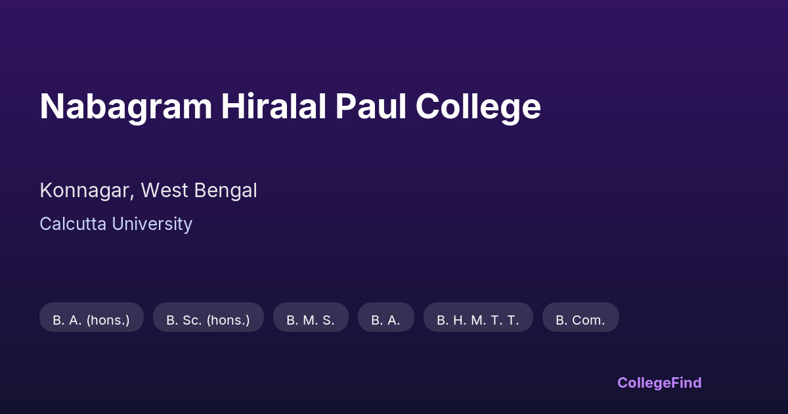788x414 pixels.
Task: Select the plain B. A. course tag
Action: 385,317
